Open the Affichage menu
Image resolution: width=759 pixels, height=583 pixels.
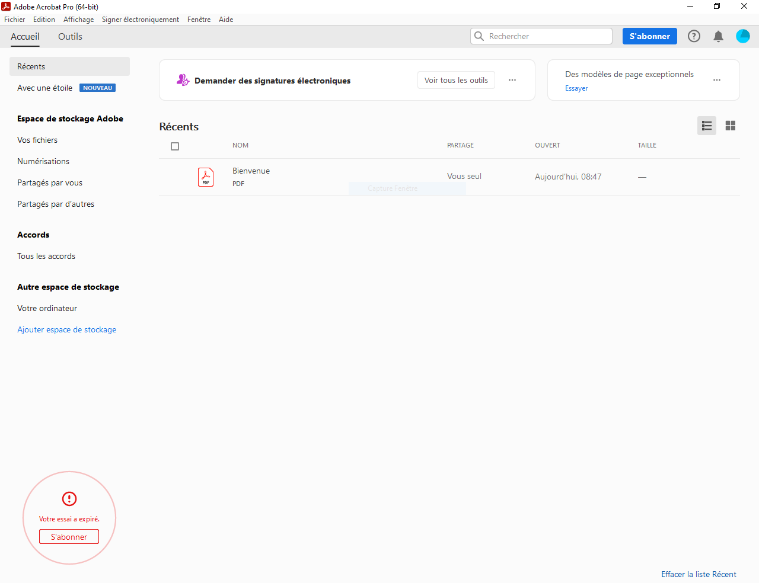[x=79, y=20]
